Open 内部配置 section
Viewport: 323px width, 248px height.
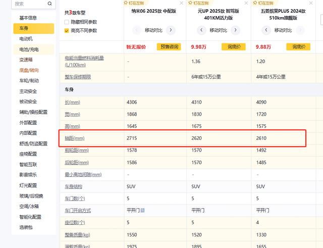click(28, 133)
